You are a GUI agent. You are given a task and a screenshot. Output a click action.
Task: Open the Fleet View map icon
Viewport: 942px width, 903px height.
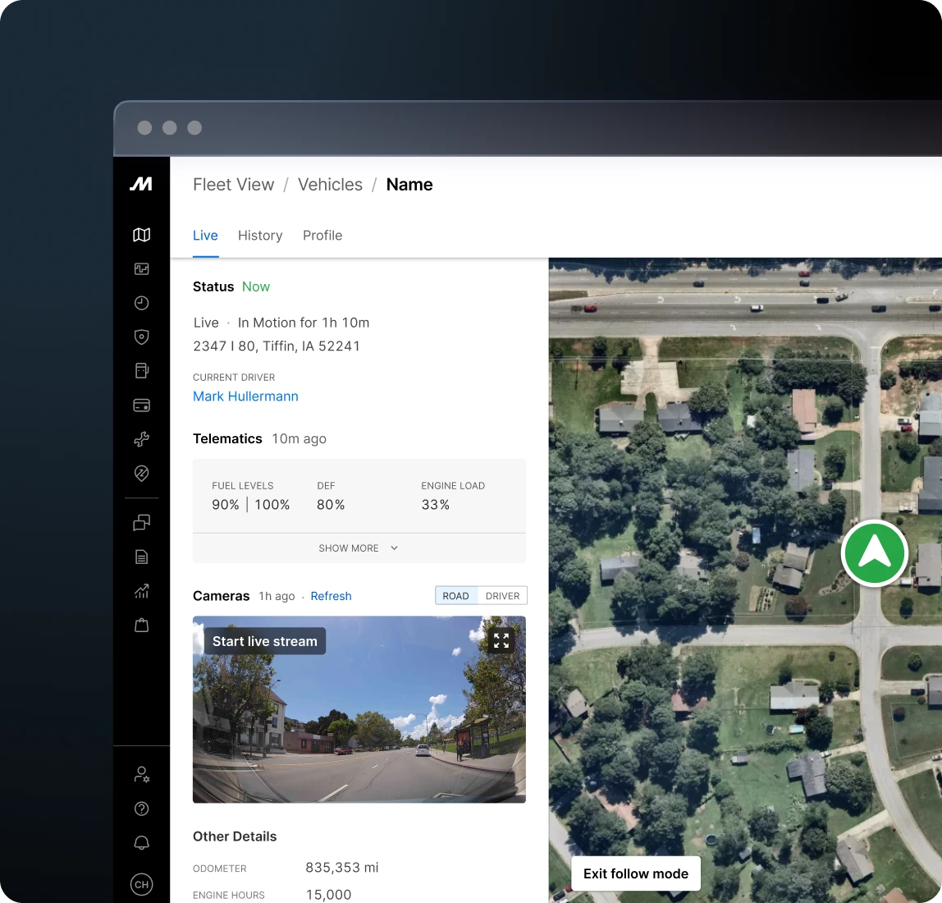pos(141,235)
